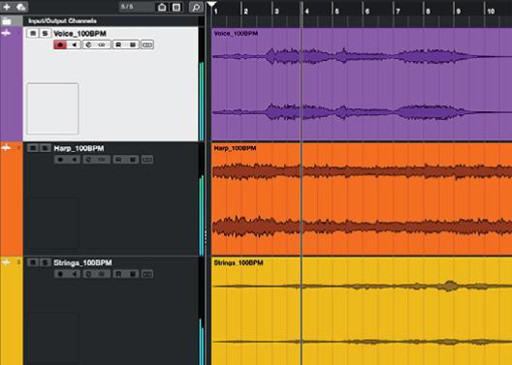Screen dimensions: 512x365
Task: Click the Add Track plus icon
Action: (7, 7)
